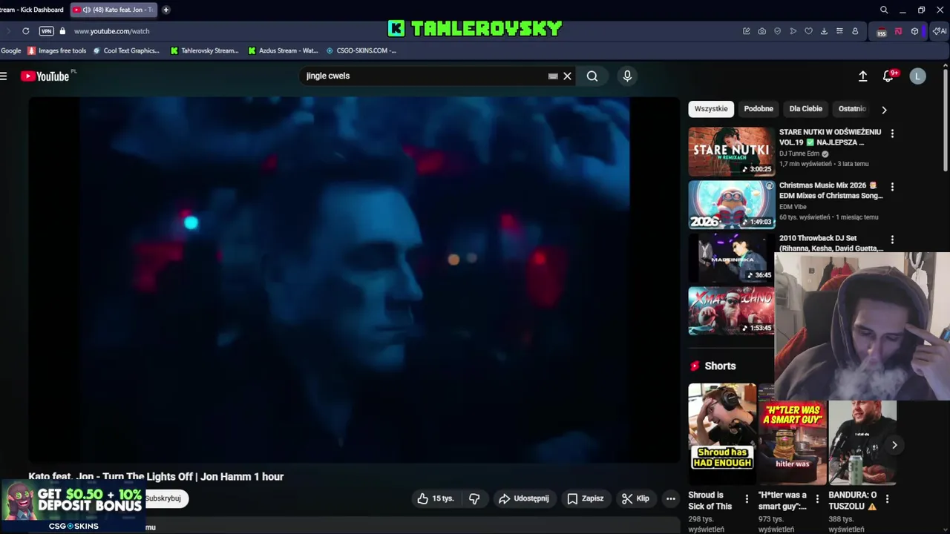
Task: Open Christmas Music Mix 2026 thumbnail
Action: coord(731,205)
